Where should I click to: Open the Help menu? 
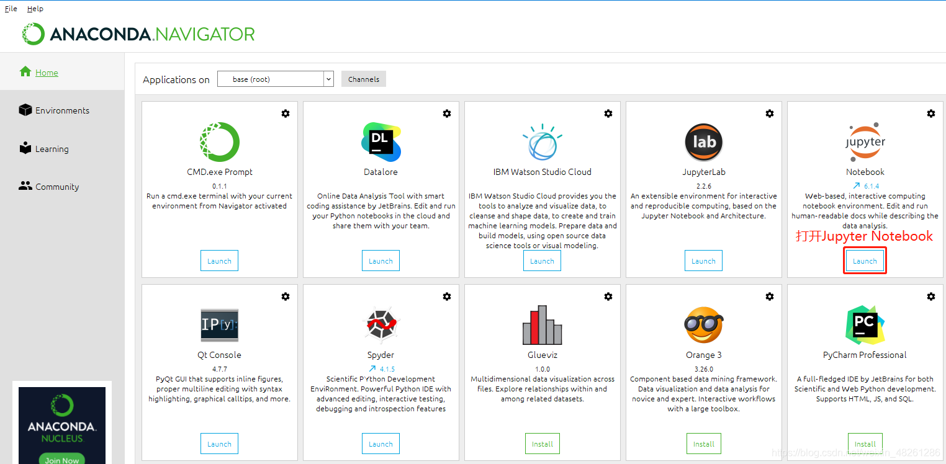click(35, 9)
